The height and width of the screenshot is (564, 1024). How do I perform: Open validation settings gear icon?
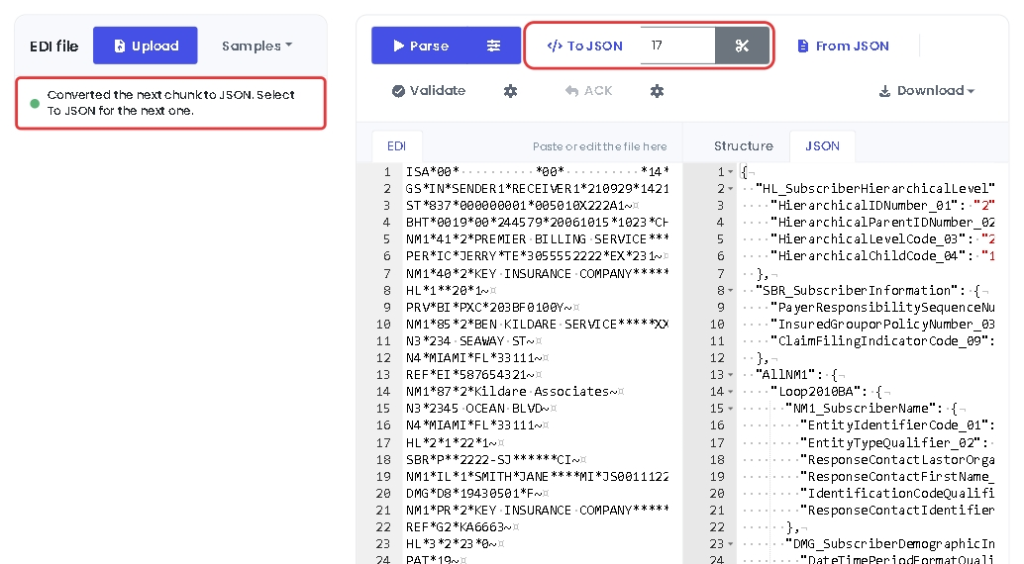coord(511,91)
